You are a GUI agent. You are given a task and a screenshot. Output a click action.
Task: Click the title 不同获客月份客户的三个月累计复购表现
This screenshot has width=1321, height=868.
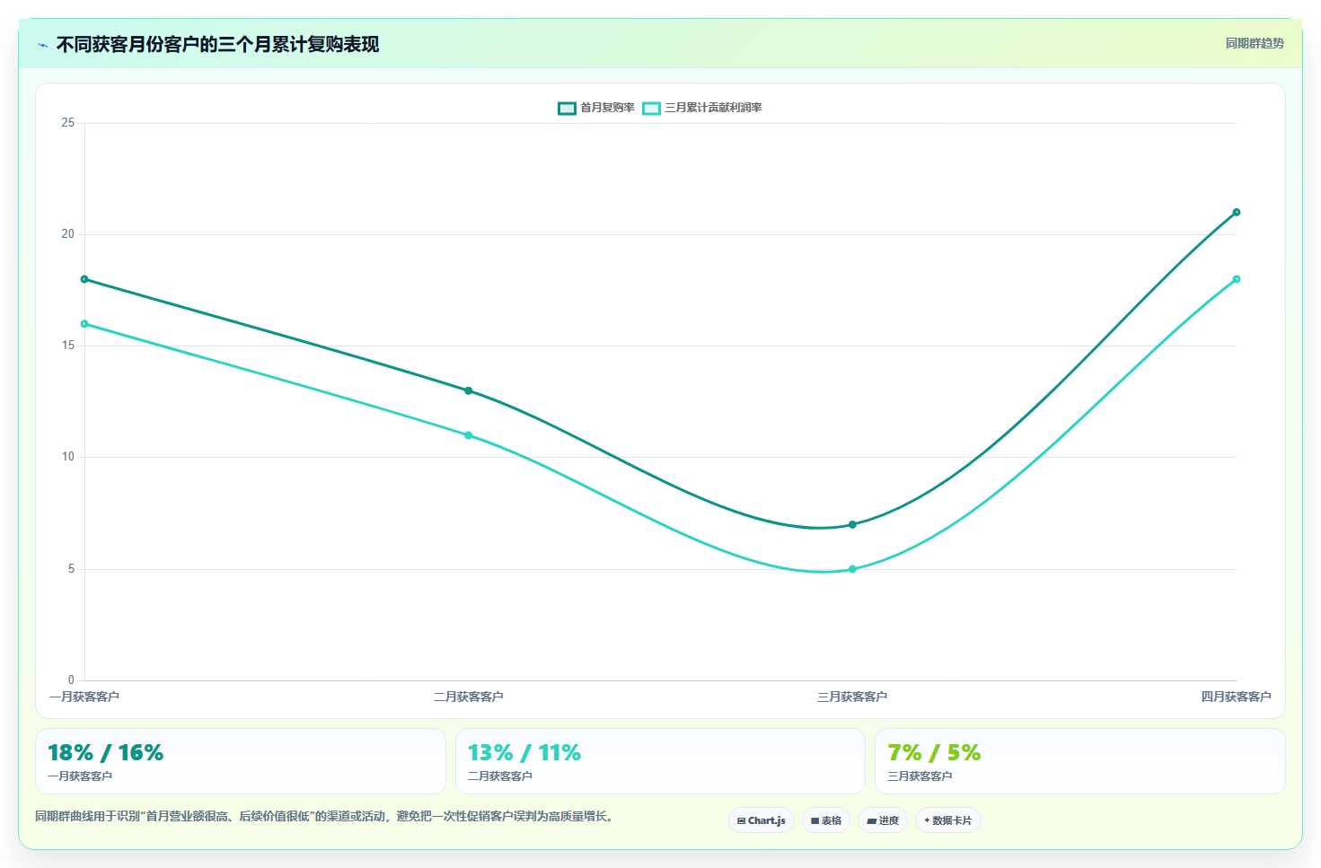[x=217, y=44]
